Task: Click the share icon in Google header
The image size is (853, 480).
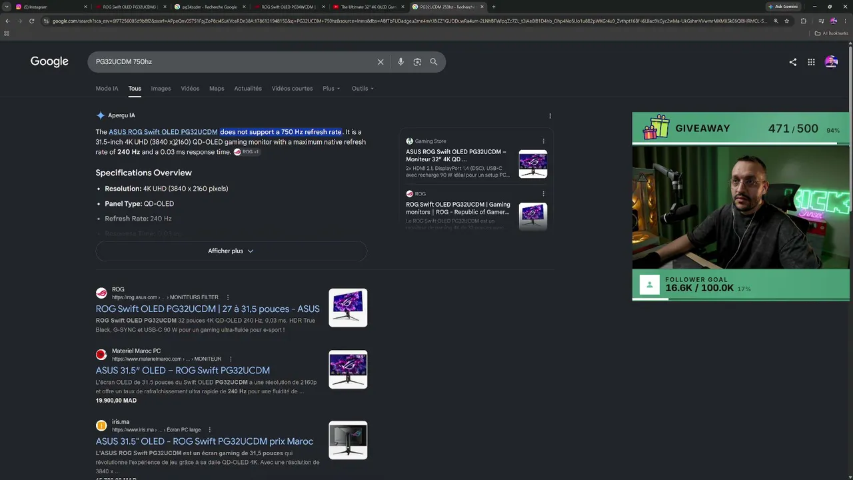Action: [x=792, y=62]
